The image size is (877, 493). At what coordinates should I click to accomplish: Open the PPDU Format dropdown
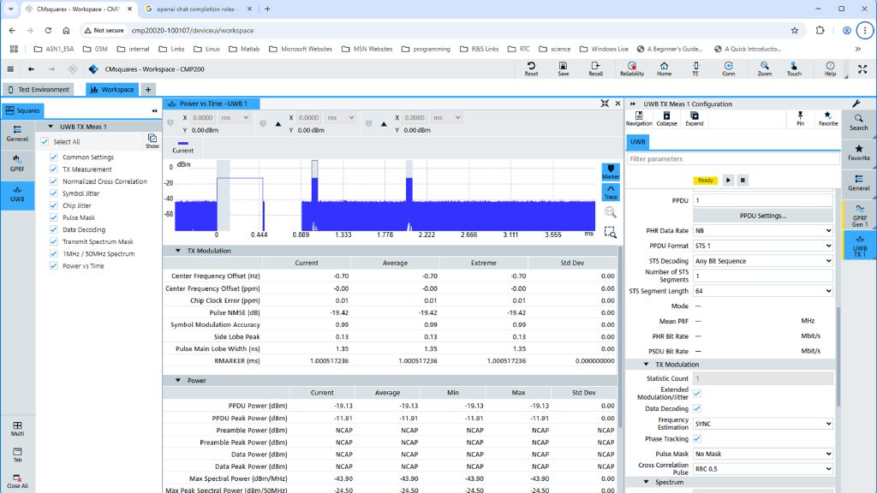click(x=762, y=246)
